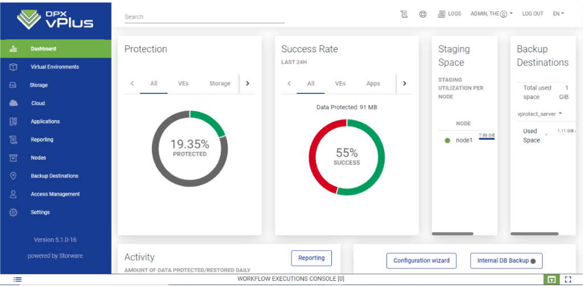583x286 pixels.
Task: Launch the Configuration wizard
Action: click(x=421, y=261)
